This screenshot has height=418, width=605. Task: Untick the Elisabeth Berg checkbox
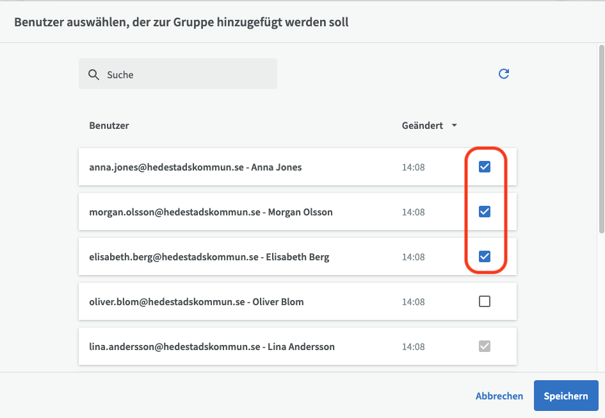(485, 256)
